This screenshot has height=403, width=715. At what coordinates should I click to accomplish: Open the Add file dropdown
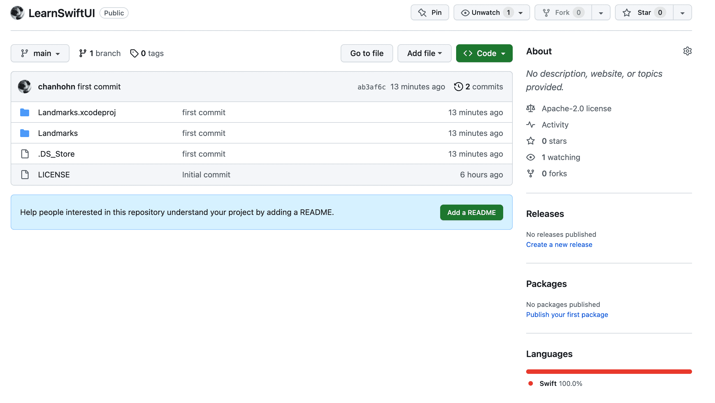click(x=424, y=53)
